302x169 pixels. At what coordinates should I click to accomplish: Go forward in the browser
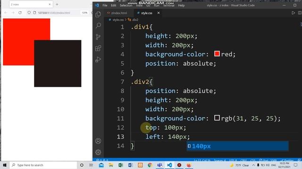(13, 13)
